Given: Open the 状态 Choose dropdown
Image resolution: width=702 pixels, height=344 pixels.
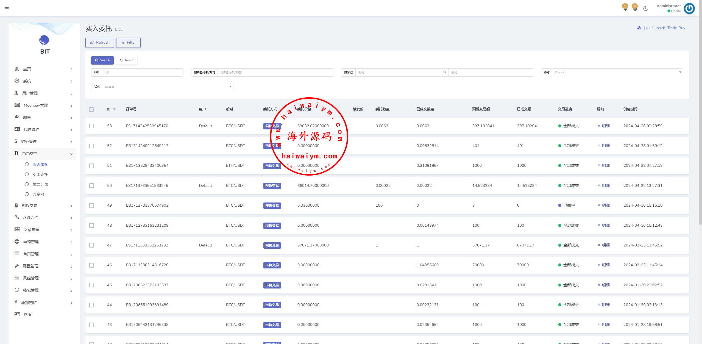Looking at the screenshot, I should pyautogui.click(x=167, y=87).
